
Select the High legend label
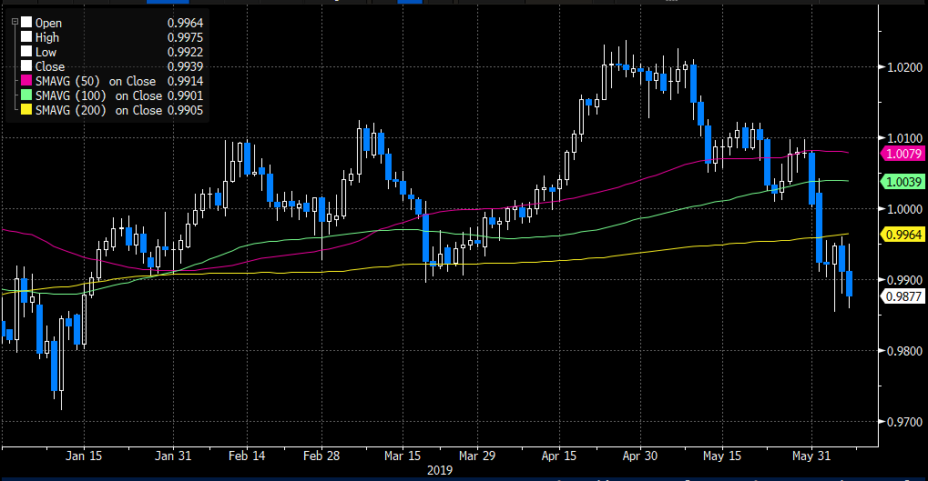coord(47,38)
